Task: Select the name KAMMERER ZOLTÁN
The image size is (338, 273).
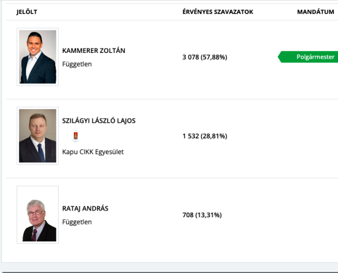Action: [x=94, y=51]
